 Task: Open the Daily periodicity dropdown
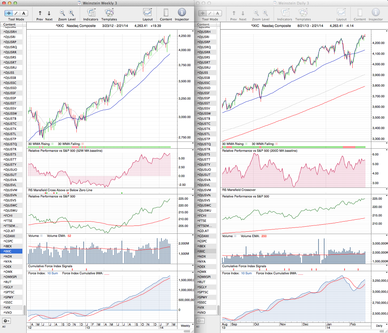pos(381,326)
